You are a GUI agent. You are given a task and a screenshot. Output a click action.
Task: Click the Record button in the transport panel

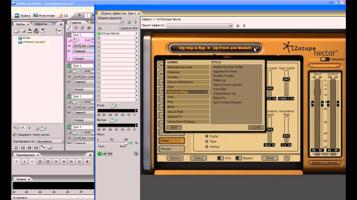87,162
